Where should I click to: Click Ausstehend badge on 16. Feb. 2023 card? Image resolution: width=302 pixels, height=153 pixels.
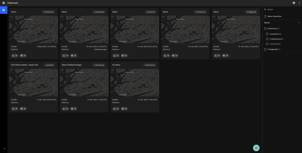151,12
